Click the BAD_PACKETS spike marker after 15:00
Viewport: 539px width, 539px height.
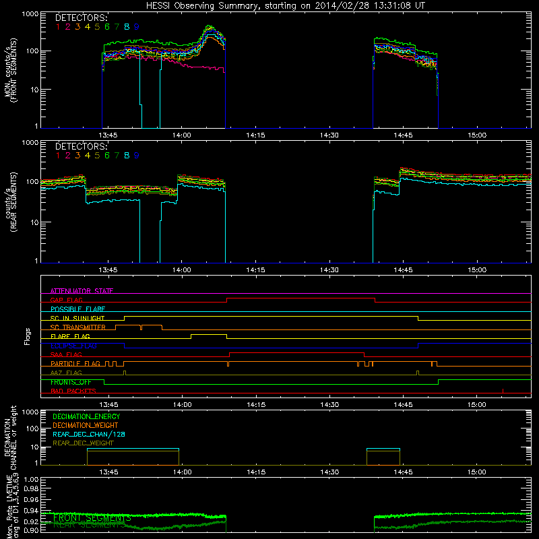(503, 391)
